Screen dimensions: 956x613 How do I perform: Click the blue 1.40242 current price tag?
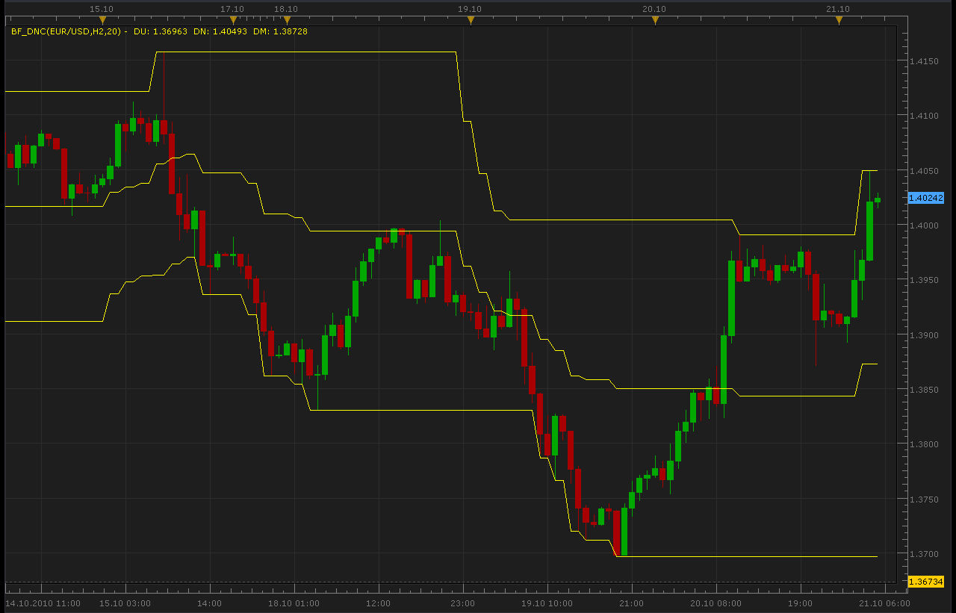click(926, 198)
